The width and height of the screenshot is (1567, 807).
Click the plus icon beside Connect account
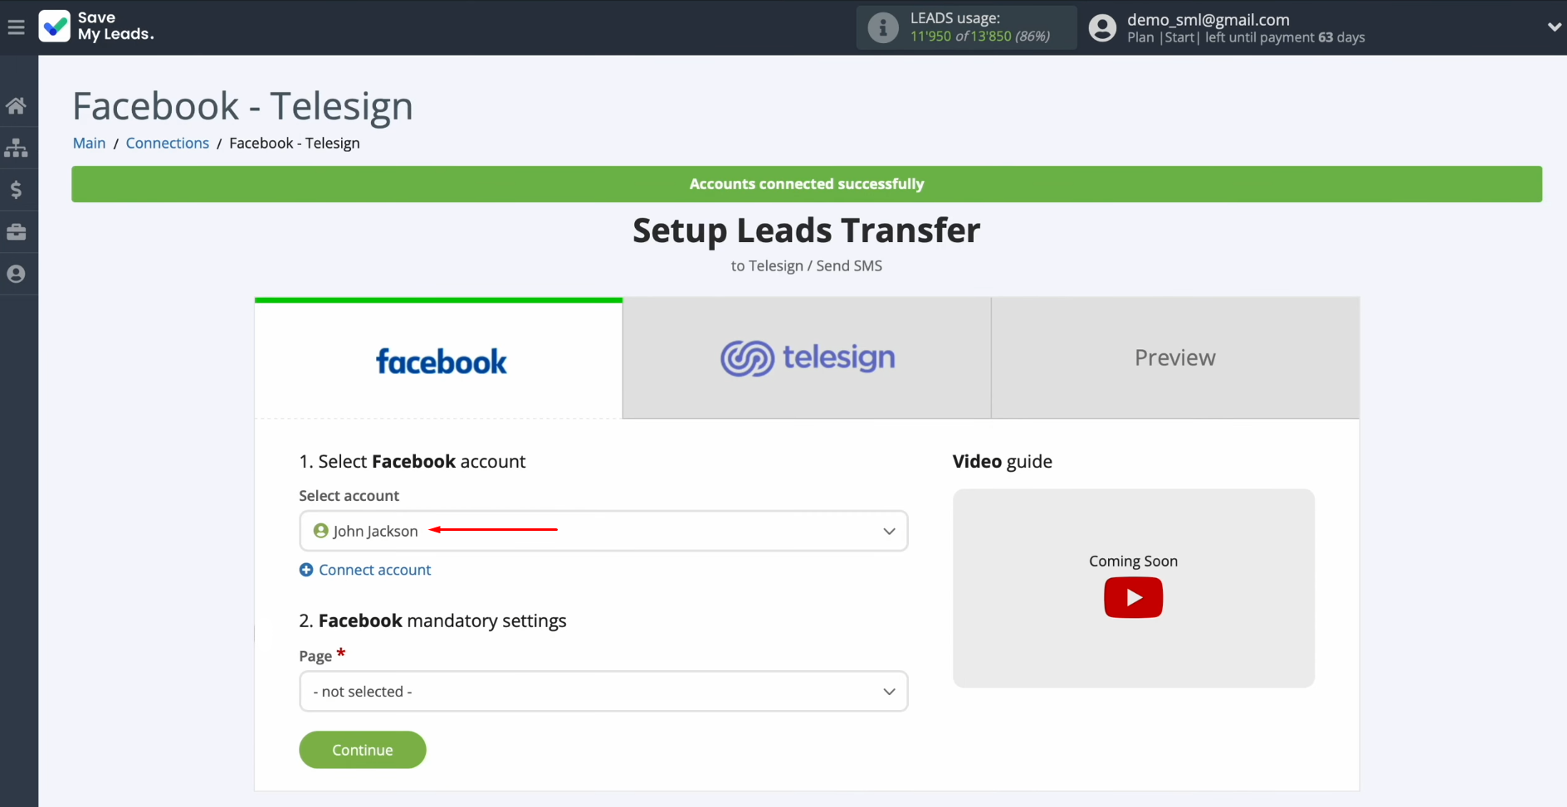click(x=306, y=570)
